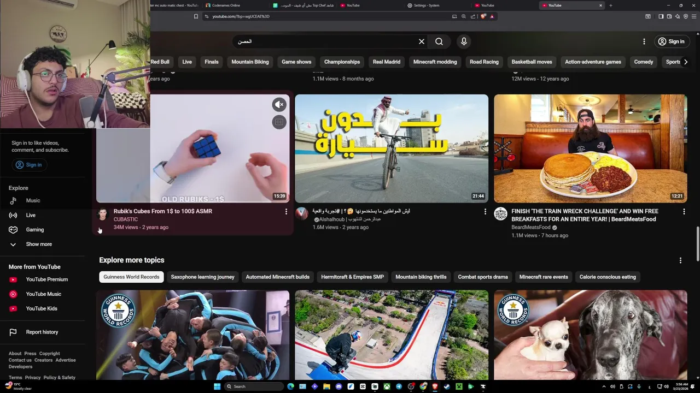Open Rubik's Cubes From 1$ to 100$ title
The height and width of the screenshot is (393, 700).
163,211
